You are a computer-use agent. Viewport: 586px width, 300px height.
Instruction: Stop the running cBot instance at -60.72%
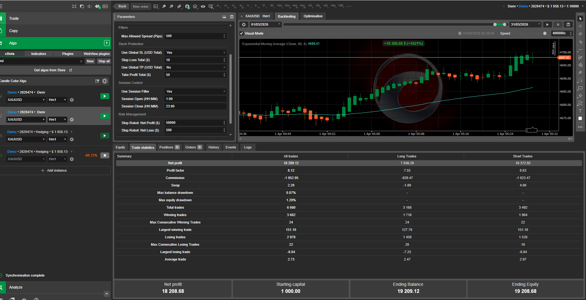coord(105,156)
